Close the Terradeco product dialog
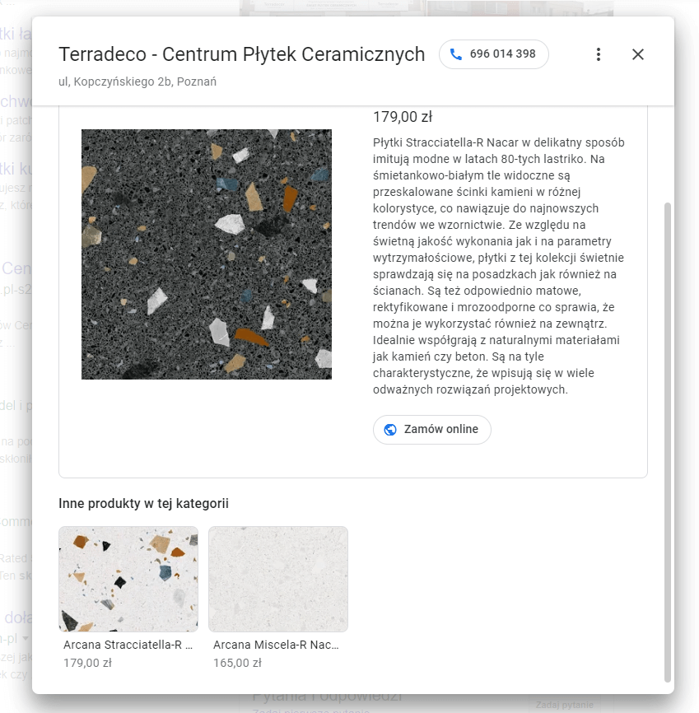Viewport: 699px width, 713px height. [638, 54]
